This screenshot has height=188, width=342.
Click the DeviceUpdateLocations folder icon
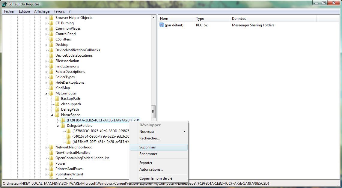[x=52, y=55]
